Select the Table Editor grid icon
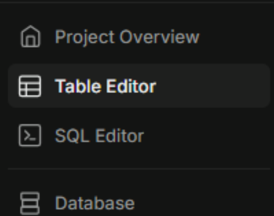This screenshot has height=216, width=274. tap(30, 86)
